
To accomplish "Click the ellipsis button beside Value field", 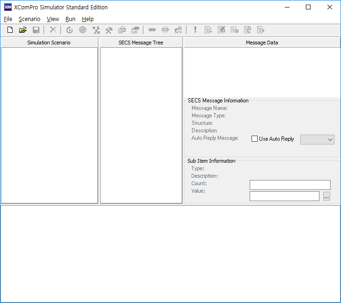I will [326, 196].
